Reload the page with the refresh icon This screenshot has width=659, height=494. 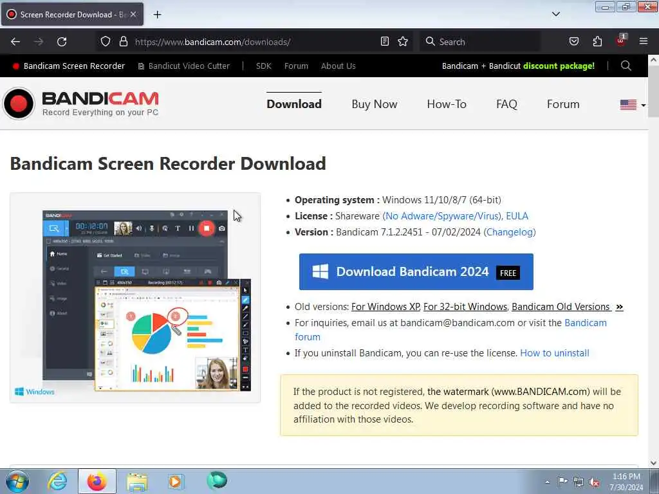click(x=62, y=42)
